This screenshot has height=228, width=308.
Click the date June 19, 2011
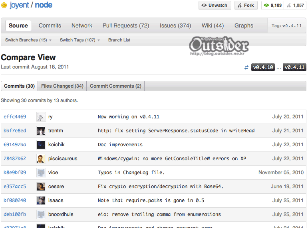pyautogui.click(x=287, y=187)
